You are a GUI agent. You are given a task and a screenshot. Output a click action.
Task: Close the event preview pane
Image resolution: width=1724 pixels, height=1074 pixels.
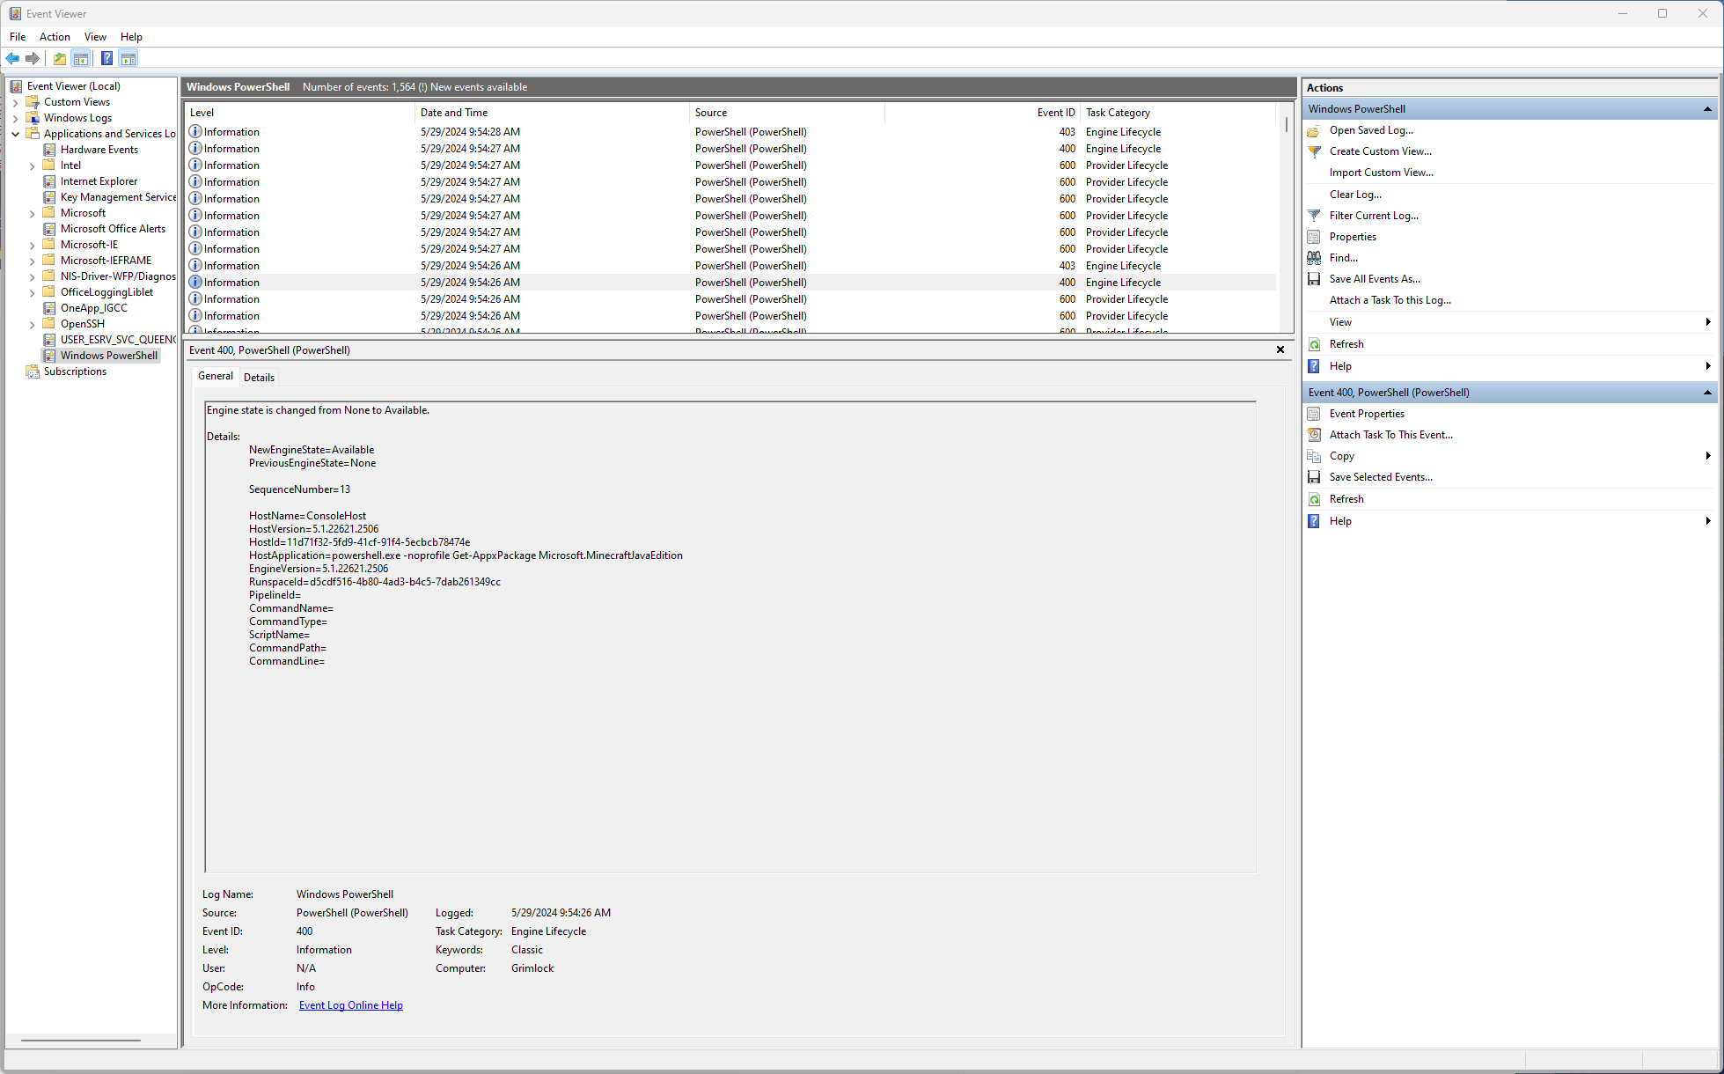(1280, 350)
